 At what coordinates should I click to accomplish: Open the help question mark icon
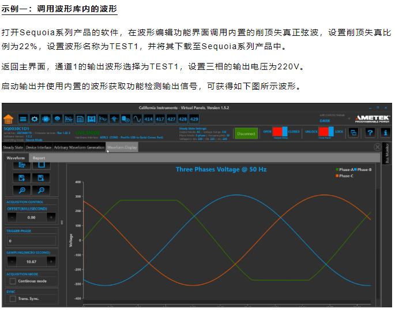tap(370, 132)
